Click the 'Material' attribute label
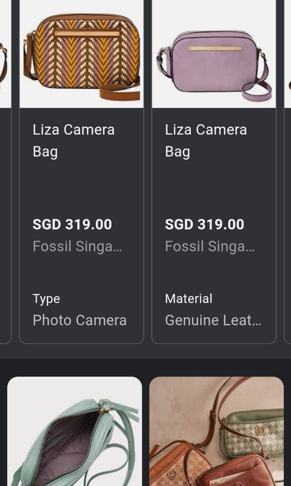 click(x=188, y=298)
